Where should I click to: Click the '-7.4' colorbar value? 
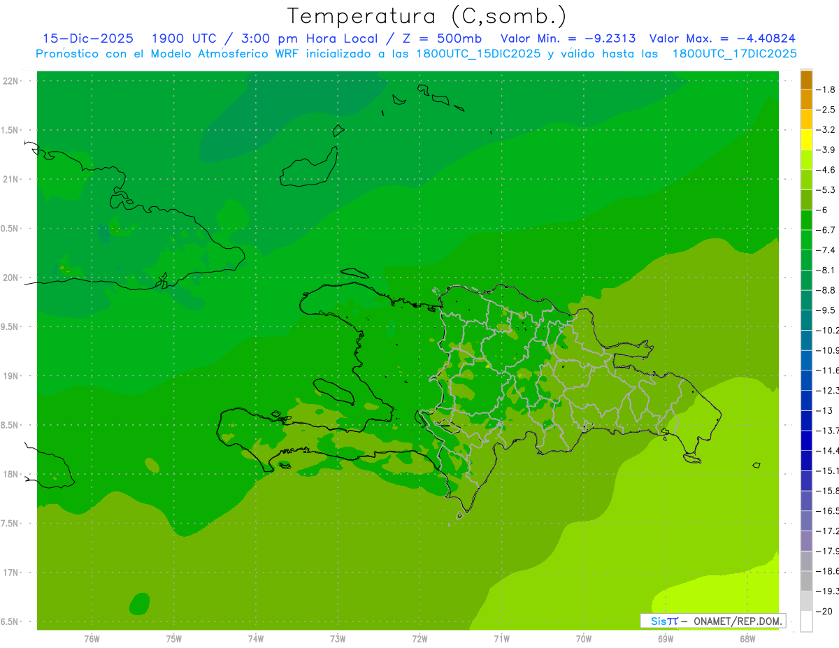coord(826,250)
